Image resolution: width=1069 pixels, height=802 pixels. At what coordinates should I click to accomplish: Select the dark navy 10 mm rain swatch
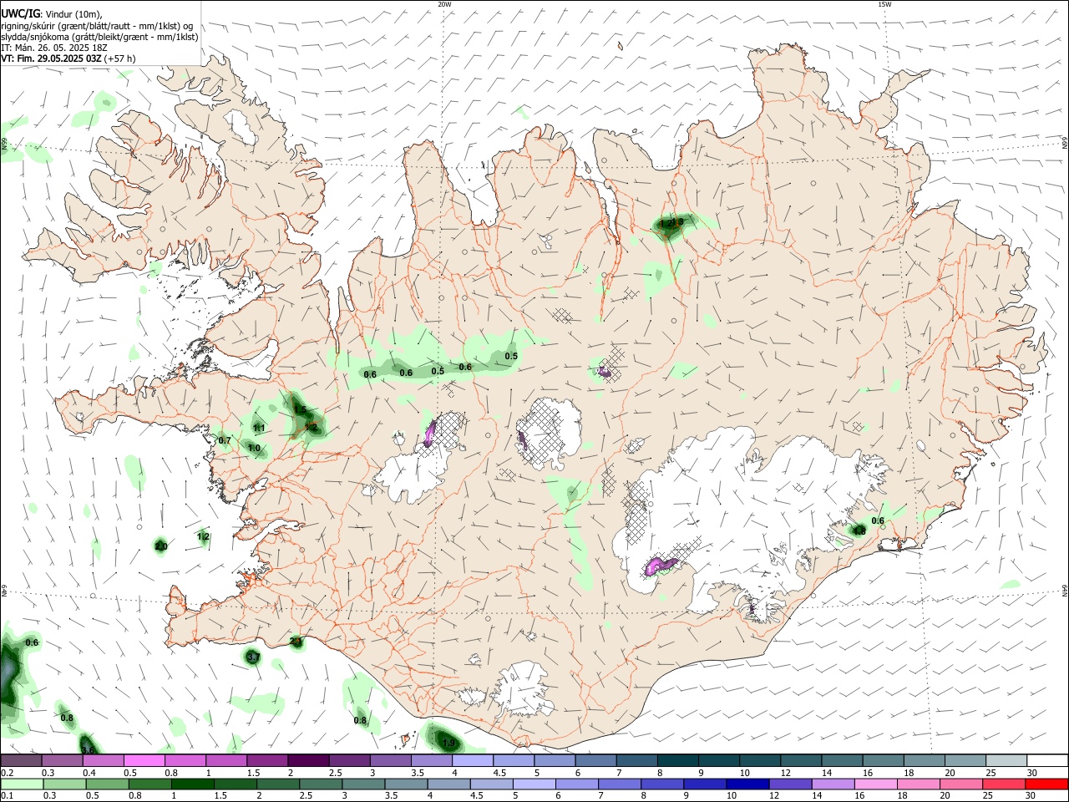746,784
